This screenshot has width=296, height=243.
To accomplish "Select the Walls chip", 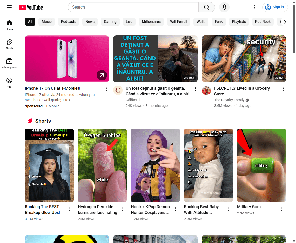I will (201, 22).
